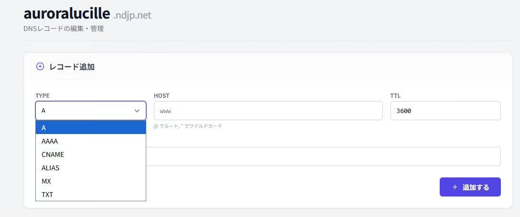Click the TYPE combo box showing A
Screen dimensions: 520x217
[x=86, y=111]
